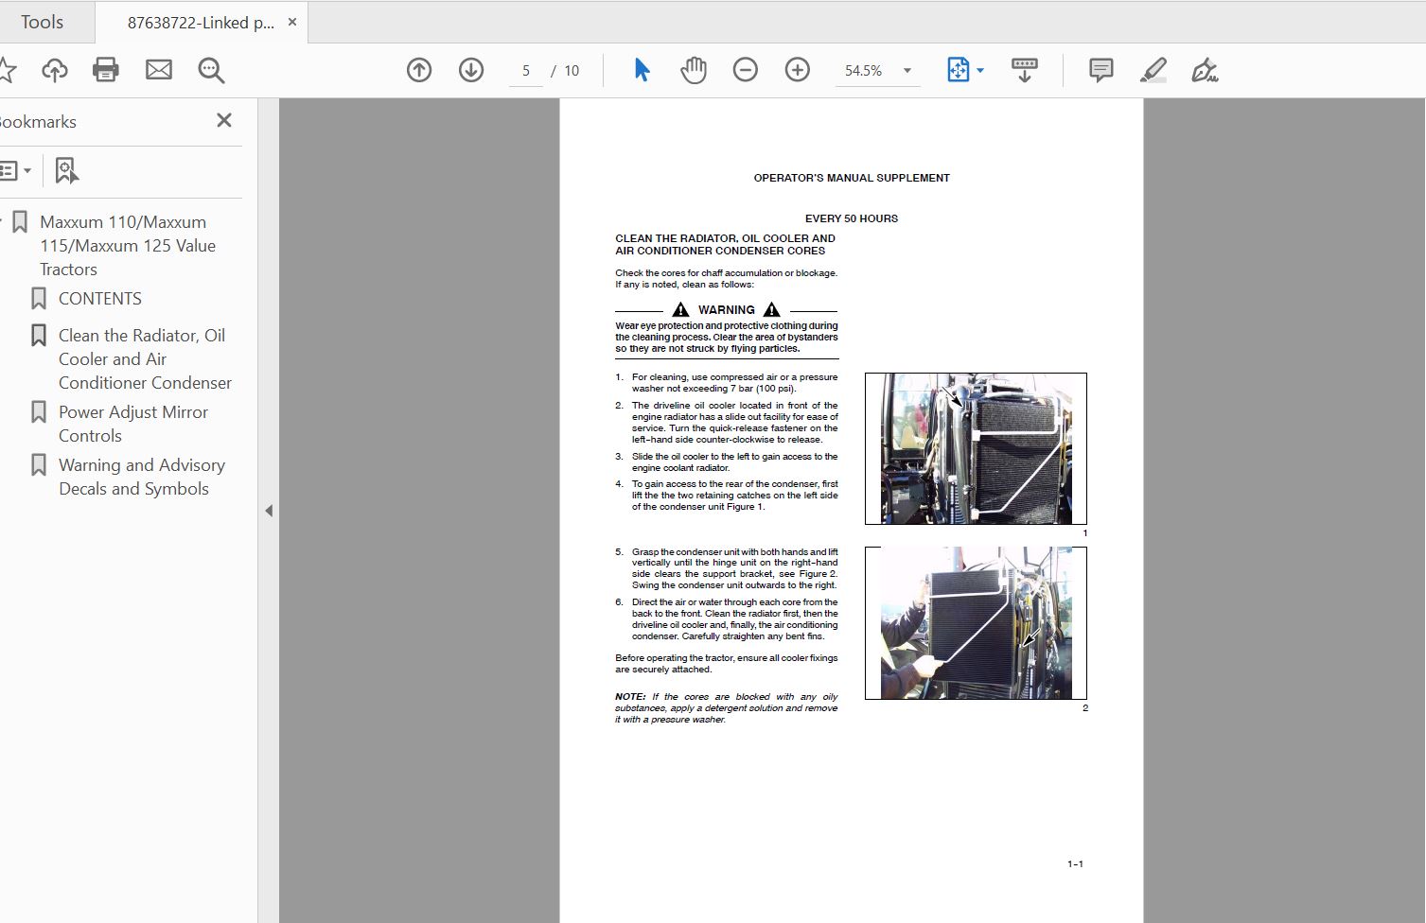Image resolution: width=1426 pixels, height=923 pixels.
Task: Click the EVERY 50 HOURS heading
Action: point(852,218)
